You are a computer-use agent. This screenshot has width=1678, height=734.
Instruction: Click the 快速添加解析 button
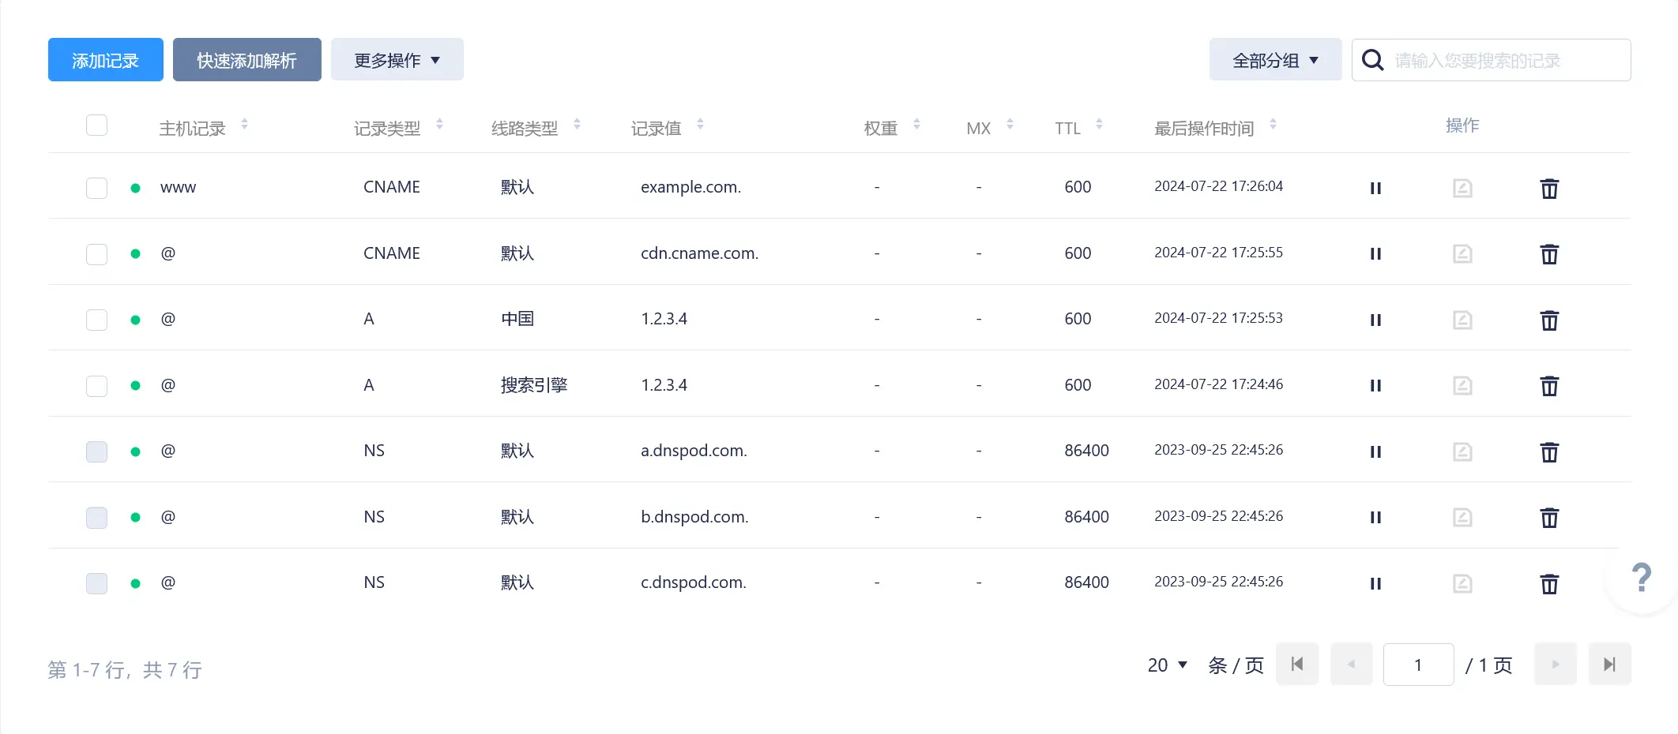point(247,60)
